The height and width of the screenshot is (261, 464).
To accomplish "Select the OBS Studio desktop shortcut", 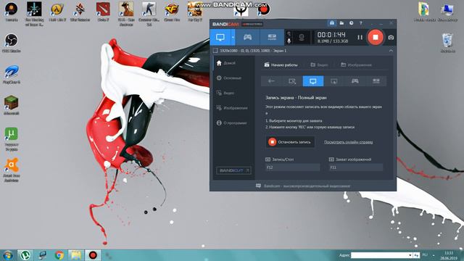I will click(12, 43).
